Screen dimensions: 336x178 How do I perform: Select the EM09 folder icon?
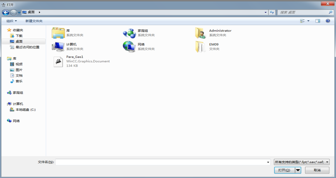tap(200, 47)
